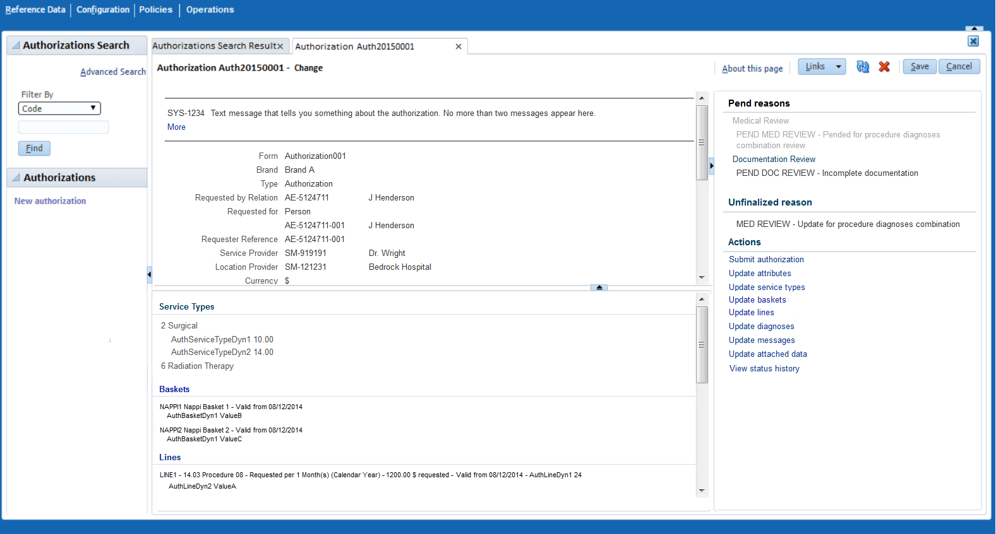Click the Update lines action
Image resolution: width=996 pixels, height=534 pixels.
pos(751,313)
